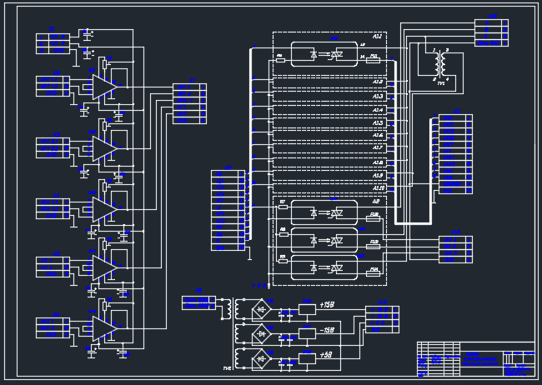Select the X2 connector label
The height and width of the screenshot is (385, 542).
(56, 73)
